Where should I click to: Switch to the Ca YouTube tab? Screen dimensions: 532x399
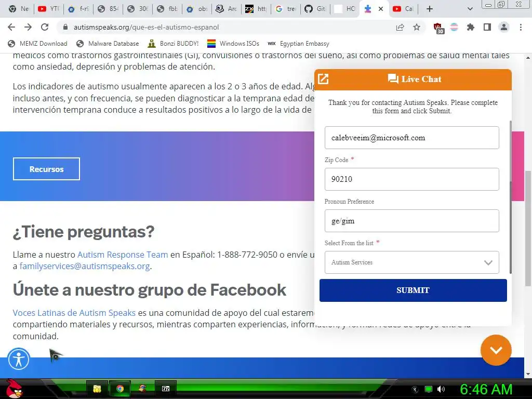pos(403,9)
